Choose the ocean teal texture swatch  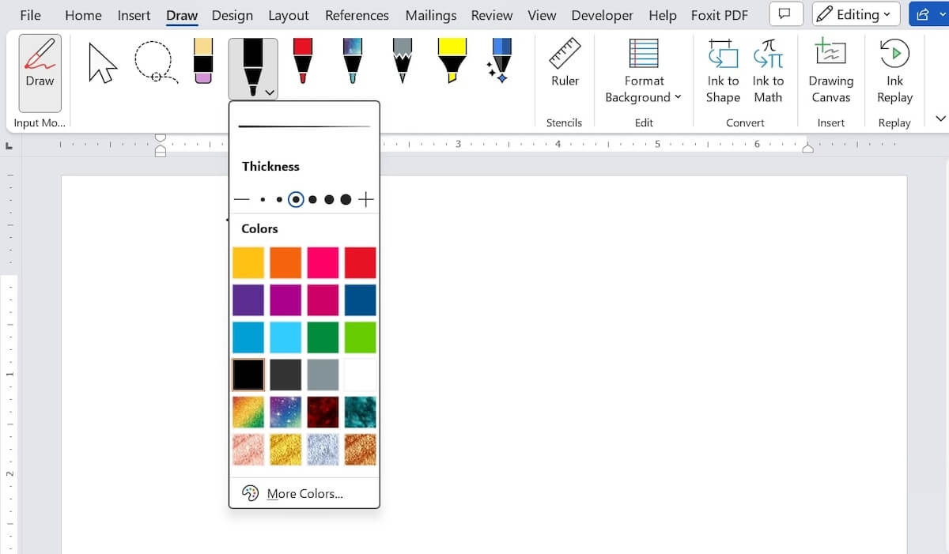[361, 412]
